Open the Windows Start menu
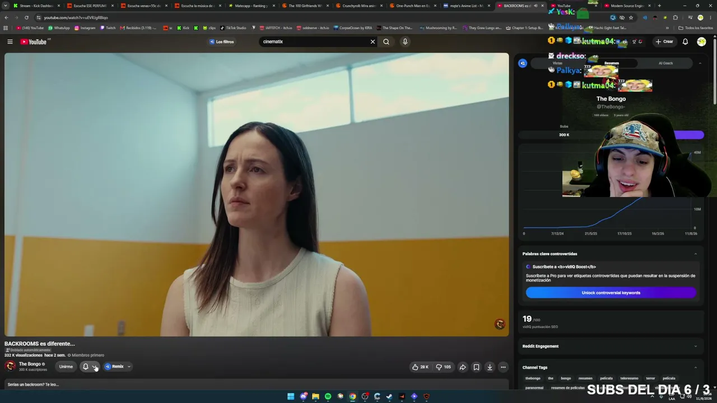 tap(291, 396)
